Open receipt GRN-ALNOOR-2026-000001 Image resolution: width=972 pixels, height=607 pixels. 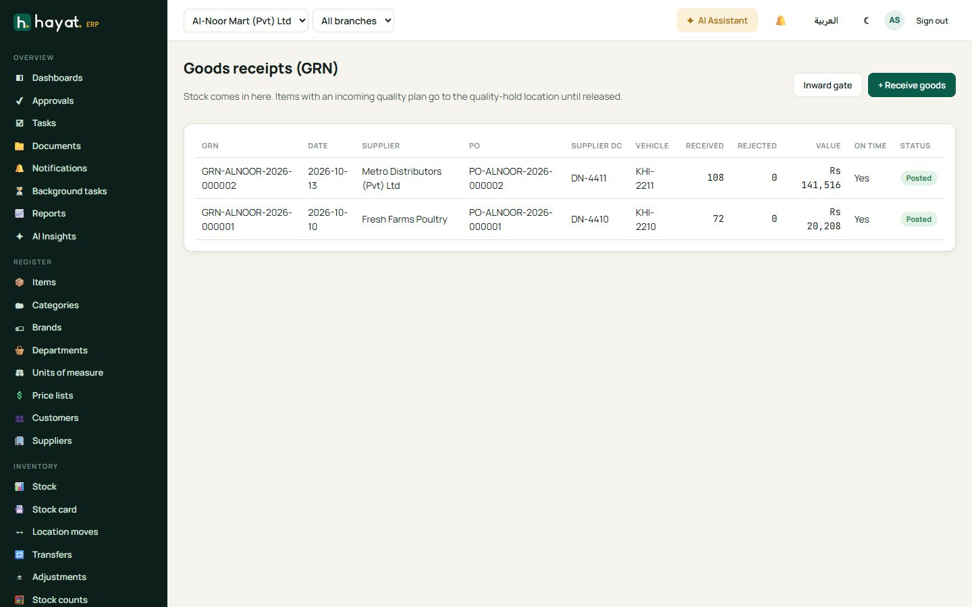coord(247,220)
